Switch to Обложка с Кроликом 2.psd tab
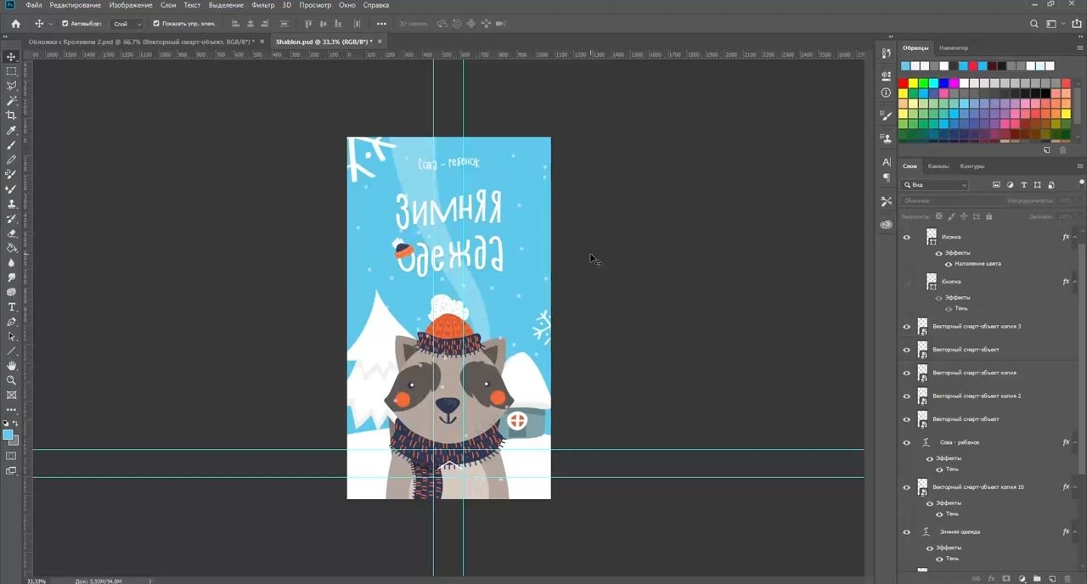Image resolution: width=1087 pixels, height=584 pixels. pos(141,42)
